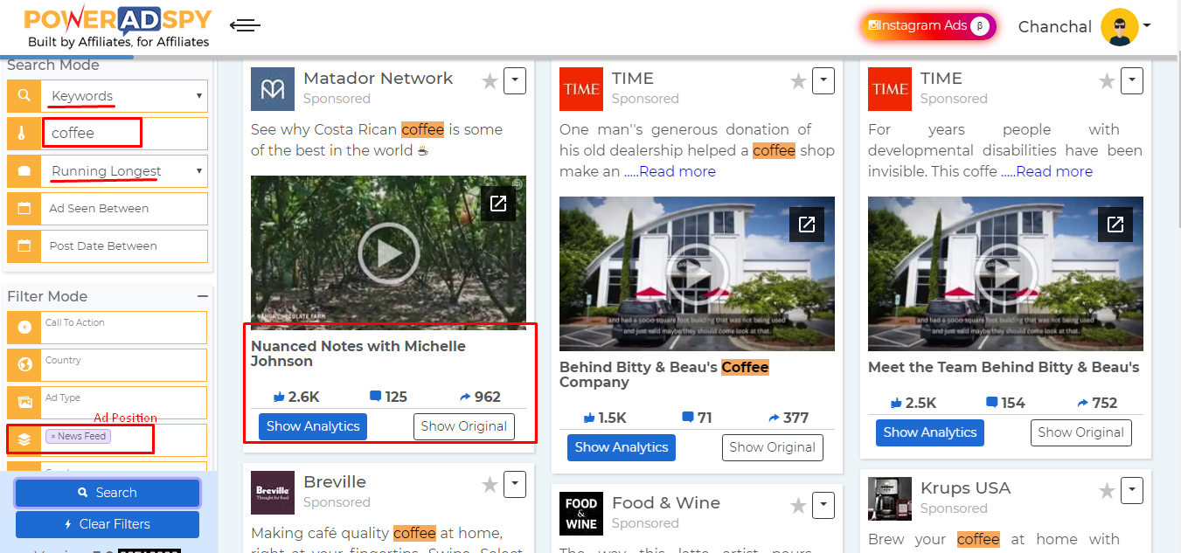The height and width of the screenshot is (553, 1181).
Task: Click the Search button
Action: [108, 493]
